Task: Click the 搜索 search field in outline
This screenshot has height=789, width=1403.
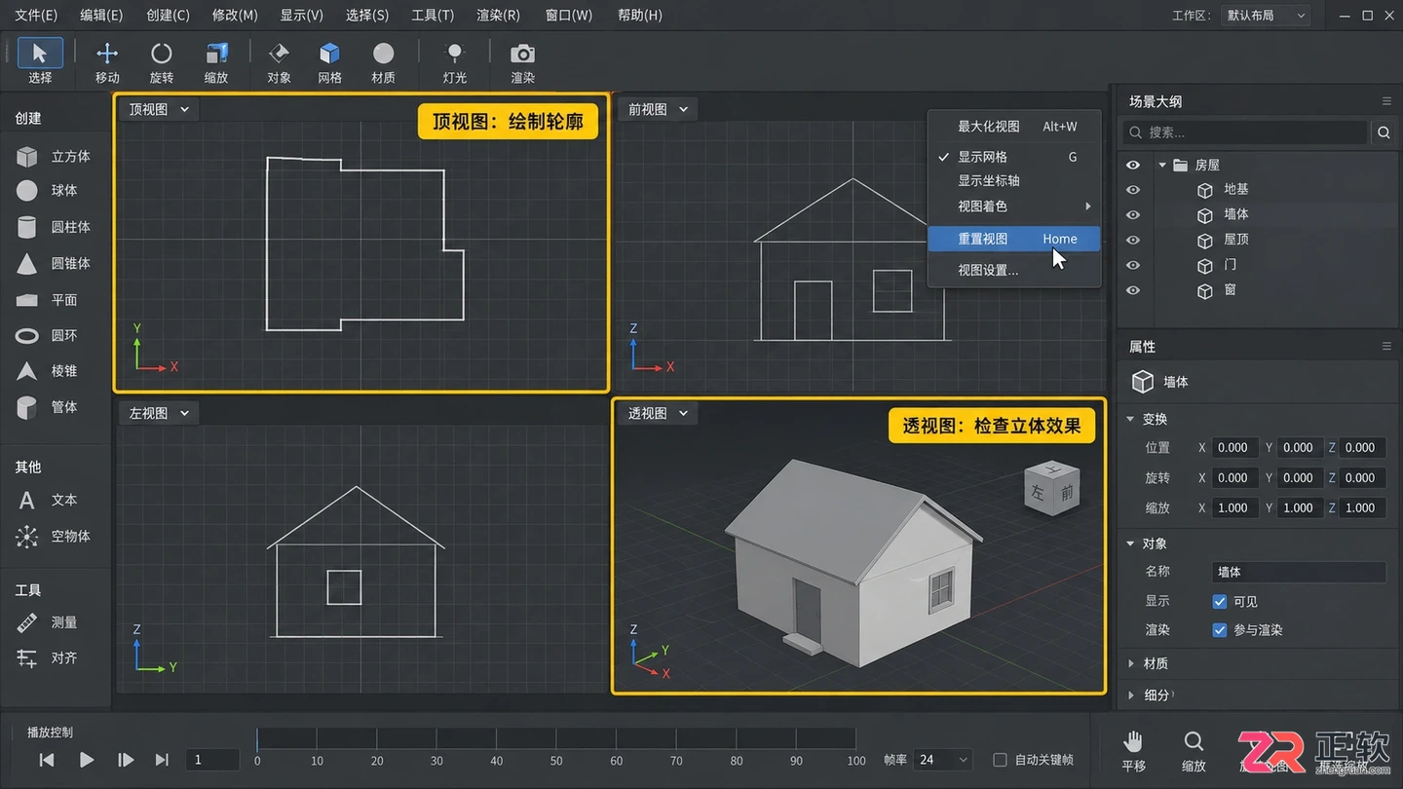Action: coord(1245,132)
